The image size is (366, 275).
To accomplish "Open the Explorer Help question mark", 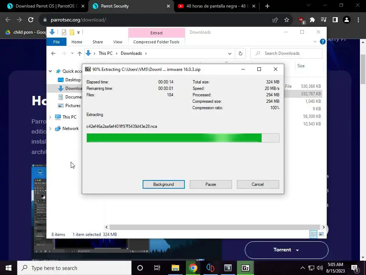I will pyautogui.click(x=323, y=42).
